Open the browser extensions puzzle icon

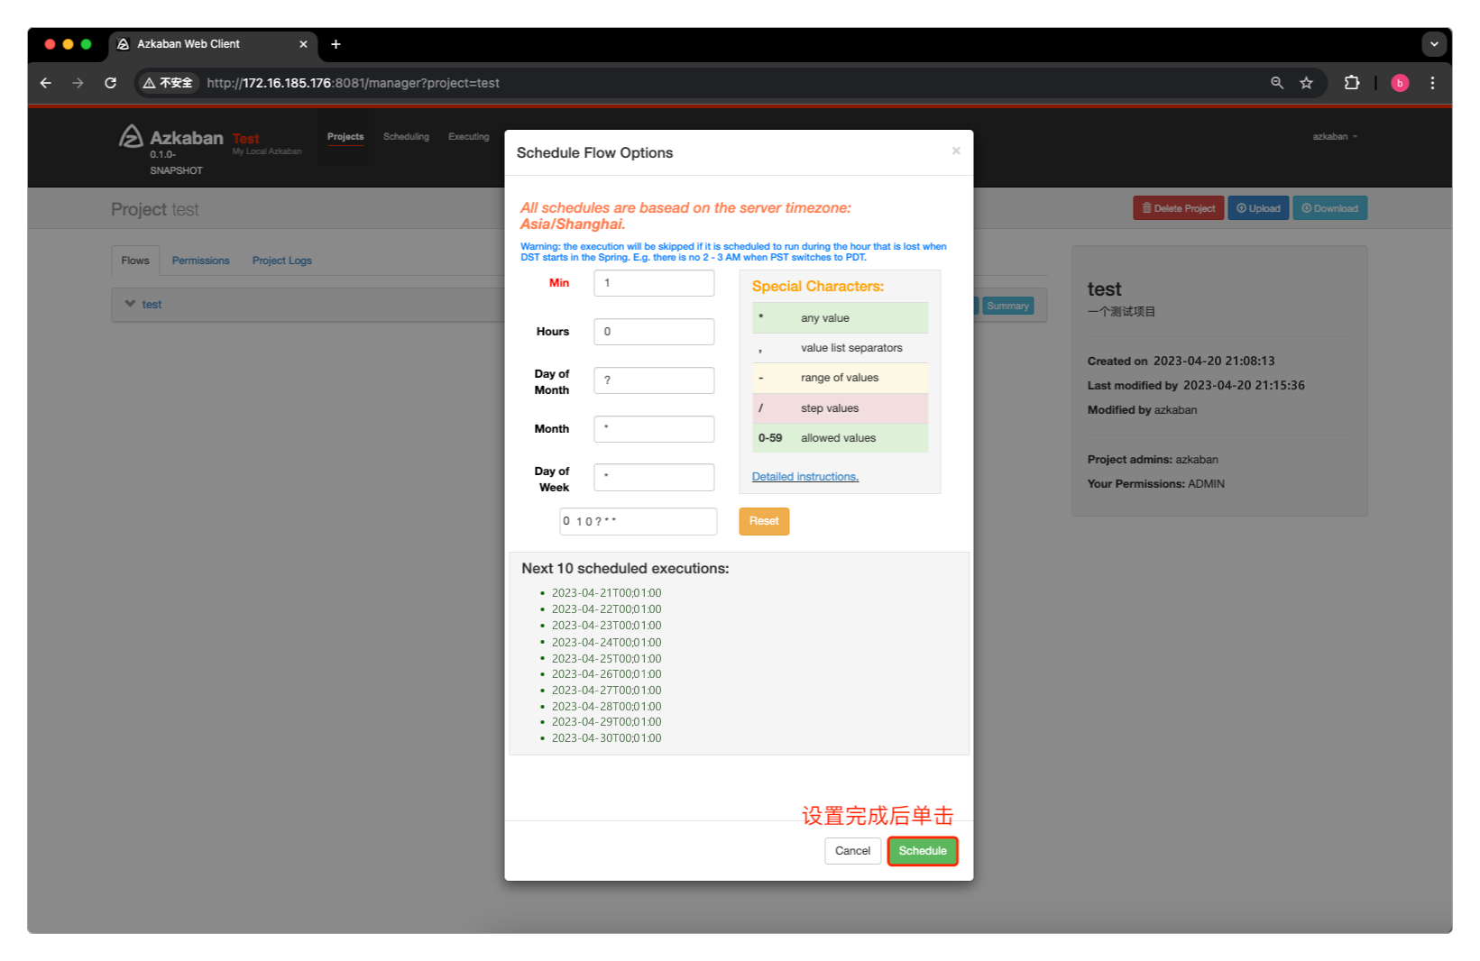point(1351,83)
